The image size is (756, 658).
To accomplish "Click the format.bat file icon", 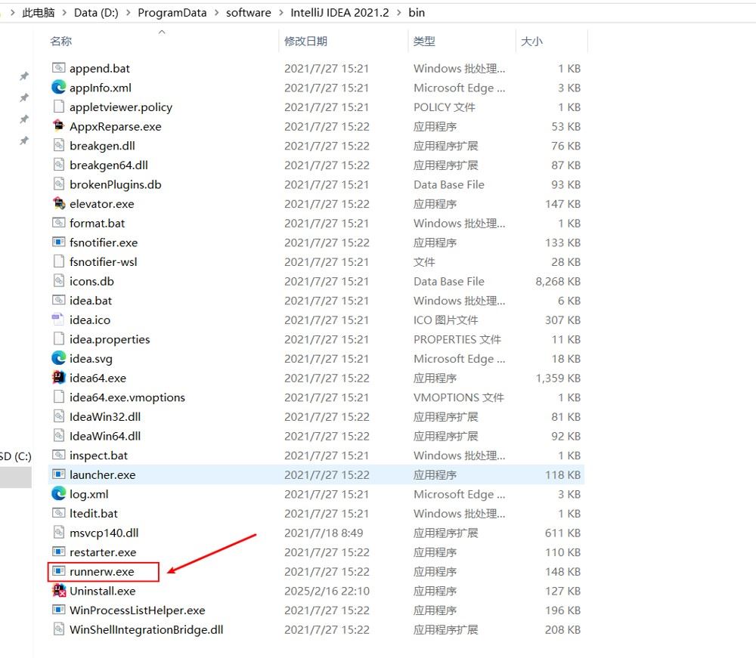I will (58, 223).
